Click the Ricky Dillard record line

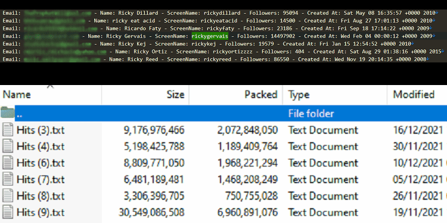click(219, 13)
